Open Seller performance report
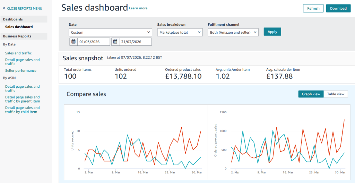The image size is (355, 183). click(21, 71)
